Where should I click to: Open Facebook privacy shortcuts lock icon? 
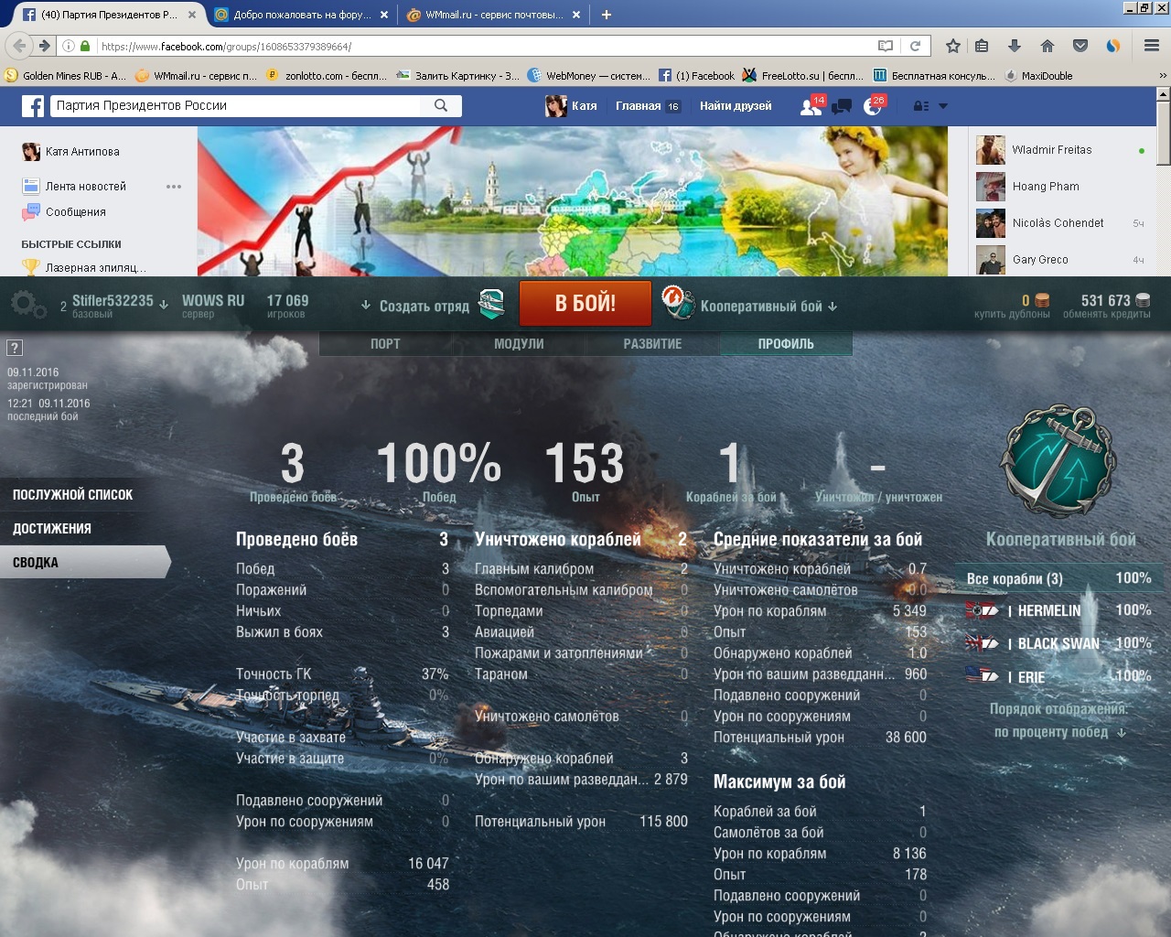tap(921, 106)
